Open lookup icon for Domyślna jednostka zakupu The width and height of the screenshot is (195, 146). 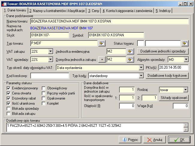pyautogui.click(x=130, y=60)
